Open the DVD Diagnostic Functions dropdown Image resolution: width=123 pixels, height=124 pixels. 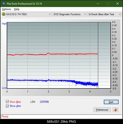69,14
